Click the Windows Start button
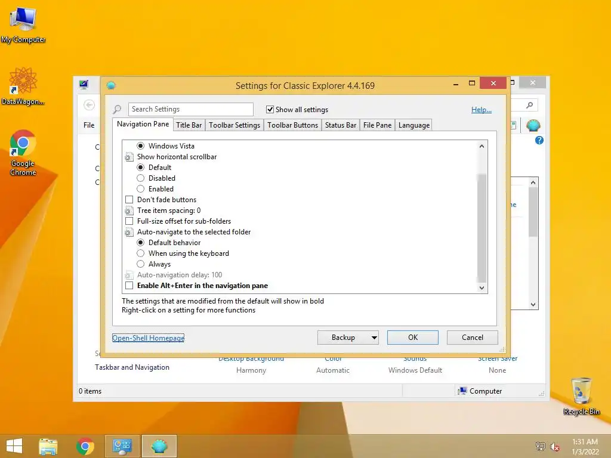611x458 pixels. pyautogui.click(x=14, y=446)
